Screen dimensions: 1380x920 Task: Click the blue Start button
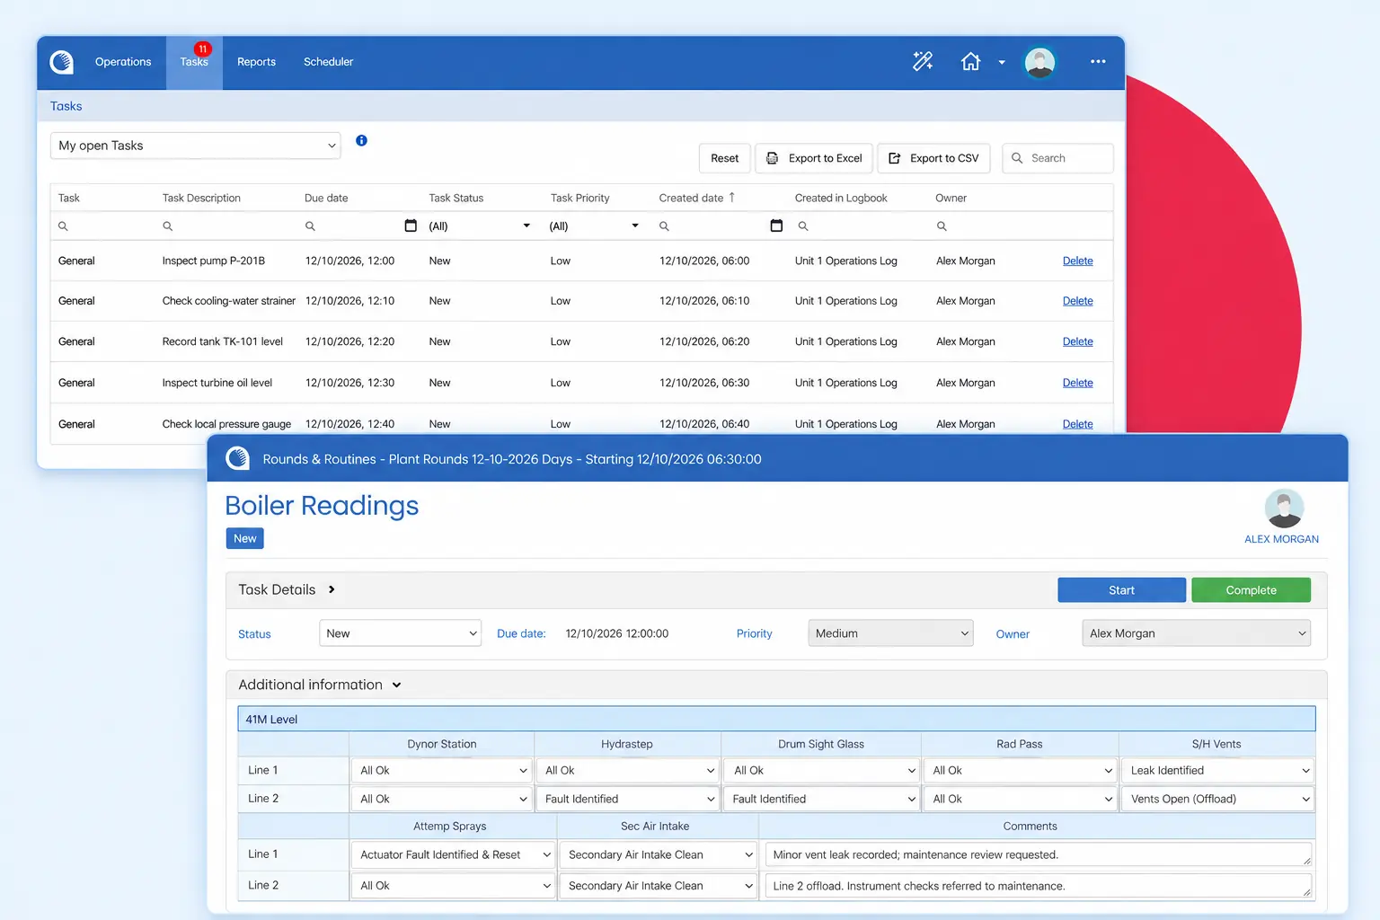pyautogui.click(x=1121, y=590)
